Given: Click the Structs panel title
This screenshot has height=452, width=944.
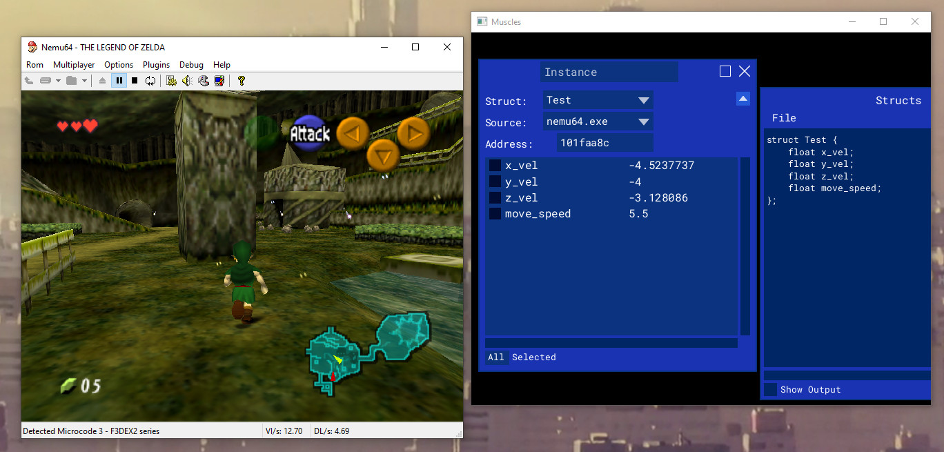Looking at the screenshot, I should (898, 100).
